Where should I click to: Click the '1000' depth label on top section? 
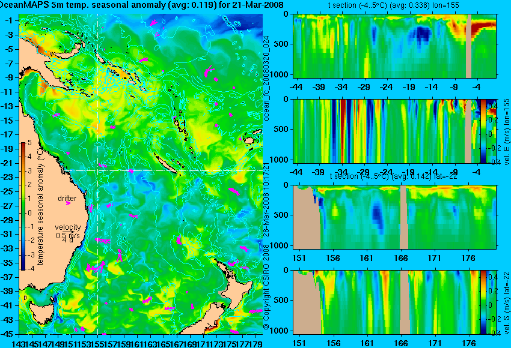click(280, 74)
